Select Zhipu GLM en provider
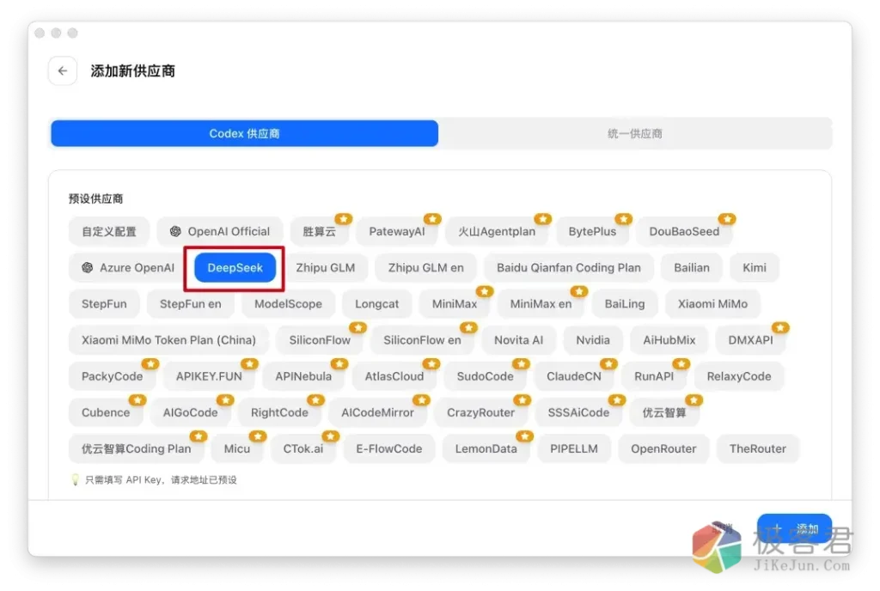The height and width of the screenshot is (591, 880). pos(426,268)
